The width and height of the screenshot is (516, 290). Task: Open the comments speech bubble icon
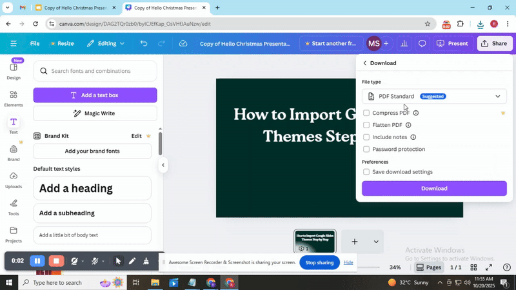422,44
